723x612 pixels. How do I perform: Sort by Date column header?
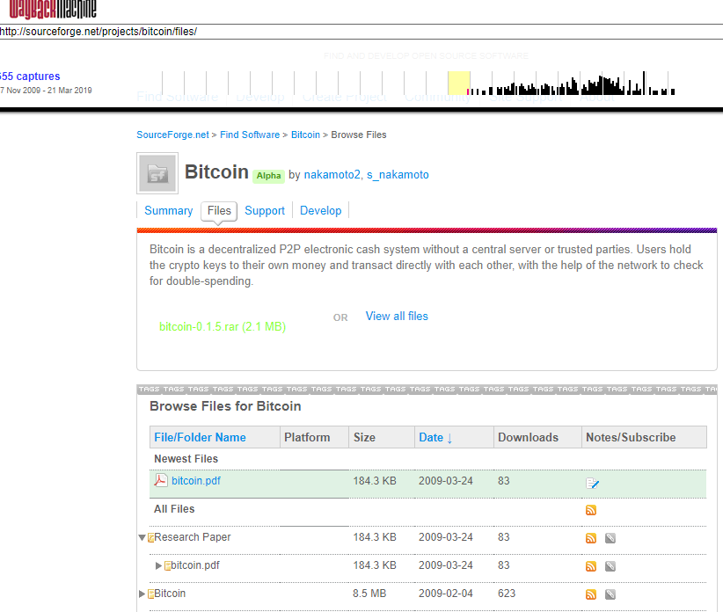pos(435,437)
